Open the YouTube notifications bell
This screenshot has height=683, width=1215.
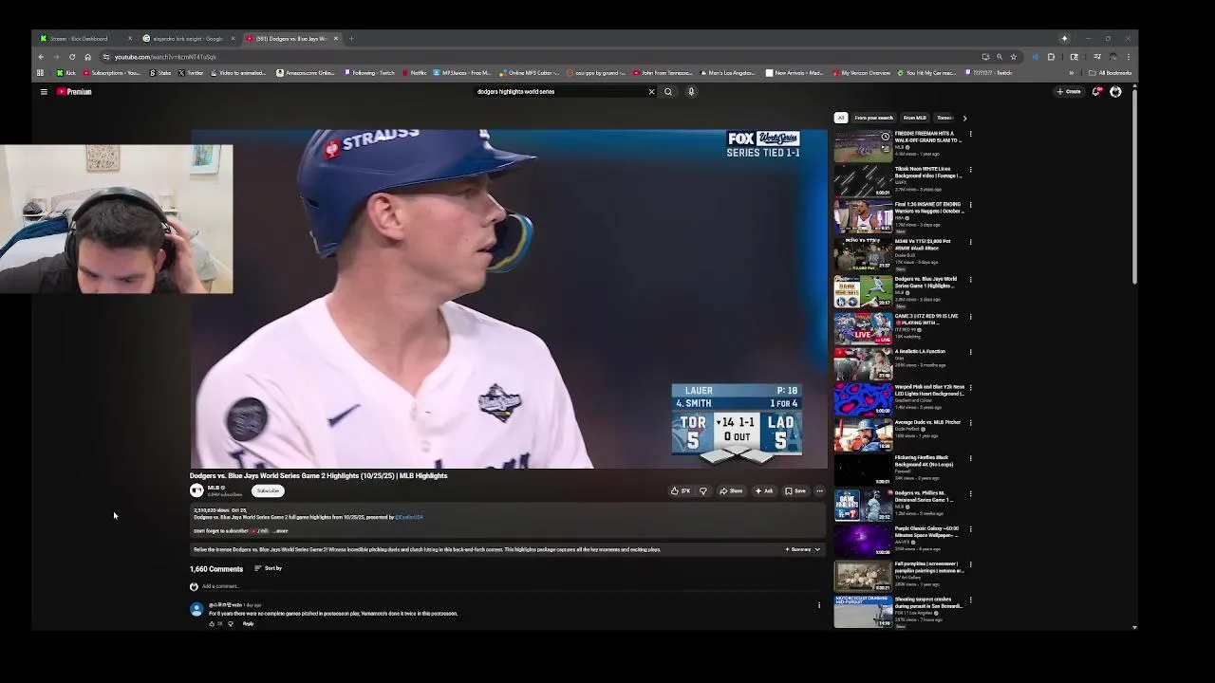pos(1096,92)
